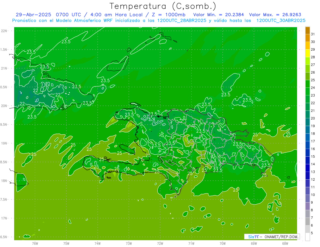The width and height of the screenshot is (320, 247).
Task: Click the "71W" longitude axis label
Action: [191, 243]
